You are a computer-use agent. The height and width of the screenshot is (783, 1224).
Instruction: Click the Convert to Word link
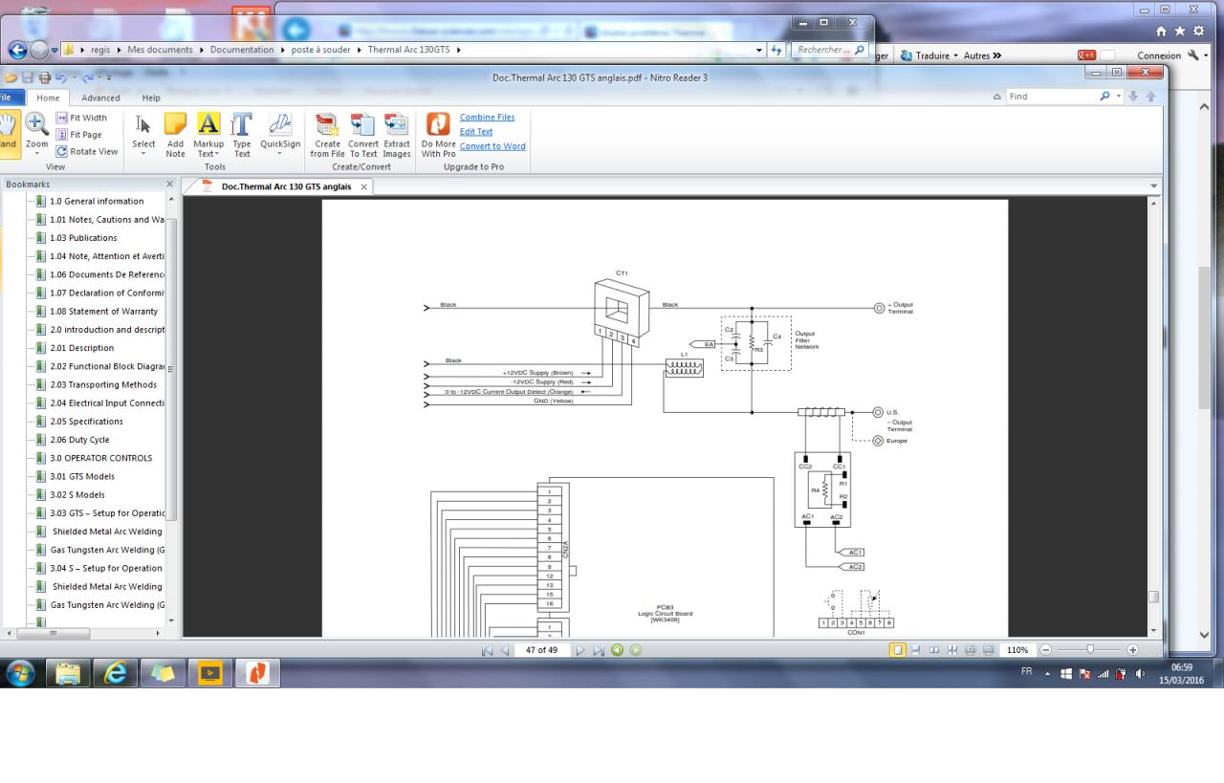click(x=492, y=146)
